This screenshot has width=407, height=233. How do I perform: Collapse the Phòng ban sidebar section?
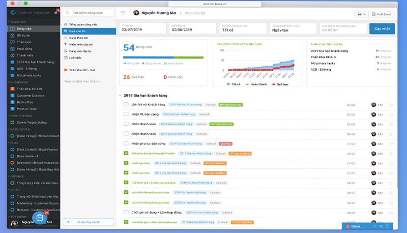pos(18,82)
